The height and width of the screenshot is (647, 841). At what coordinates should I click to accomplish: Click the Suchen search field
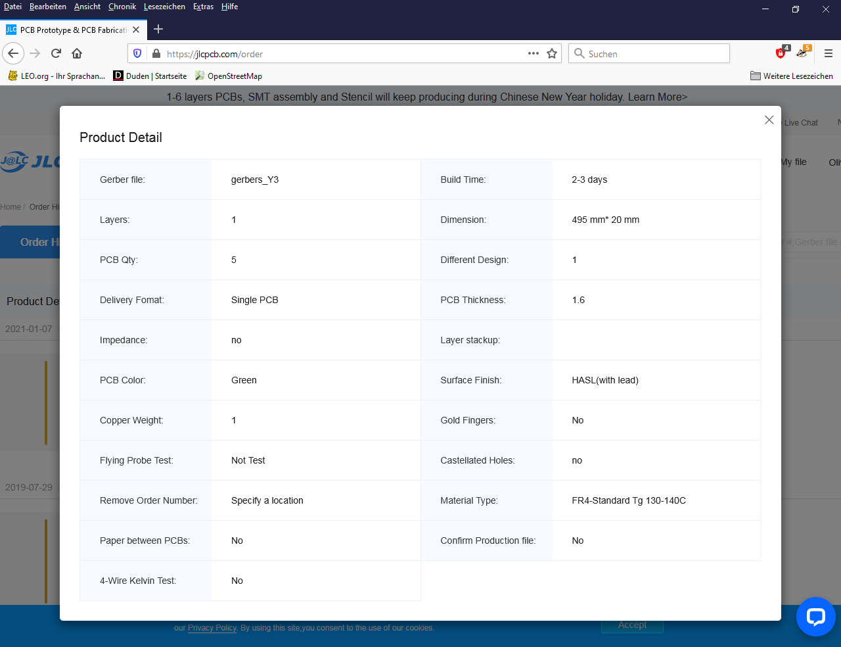(x=649, y=53)
